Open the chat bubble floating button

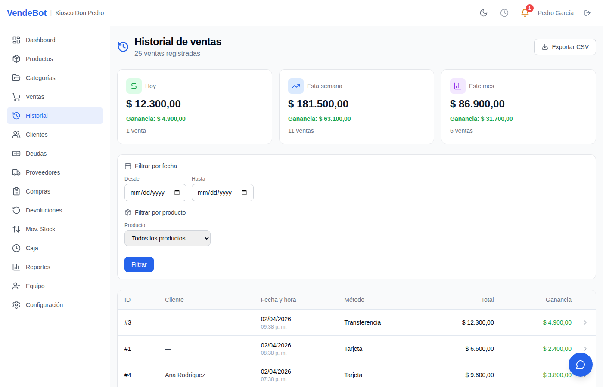581,365
